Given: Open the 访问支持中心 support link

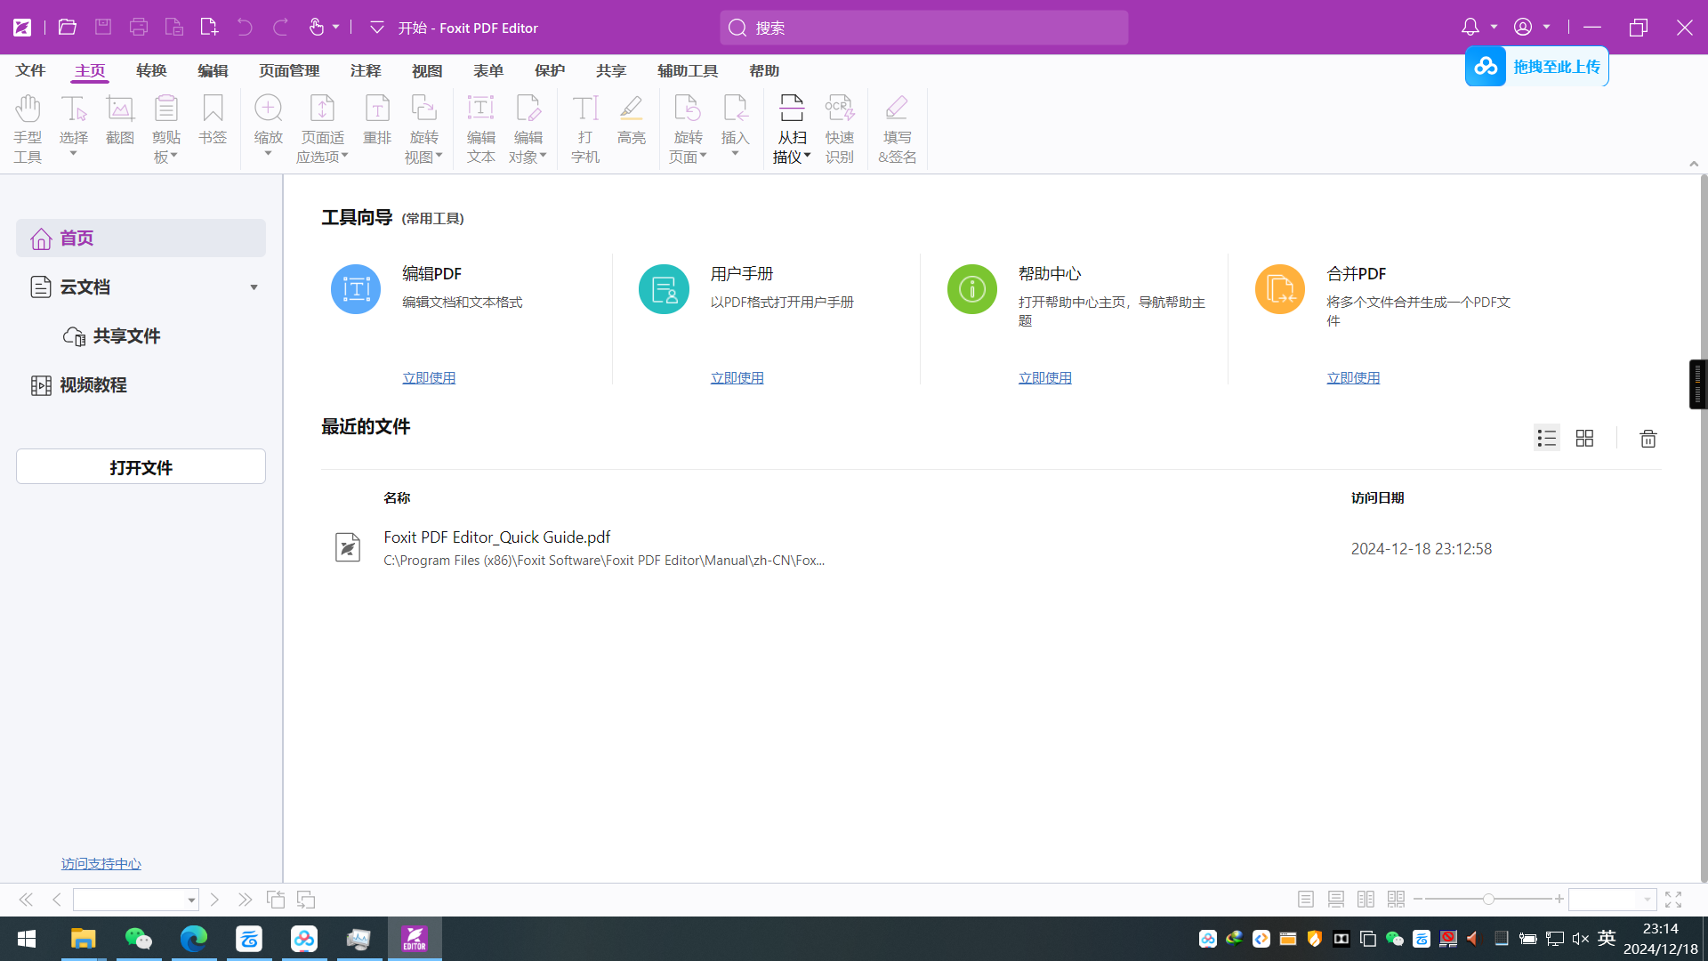Looking at the screenshot, I should [x=101, y=864].
